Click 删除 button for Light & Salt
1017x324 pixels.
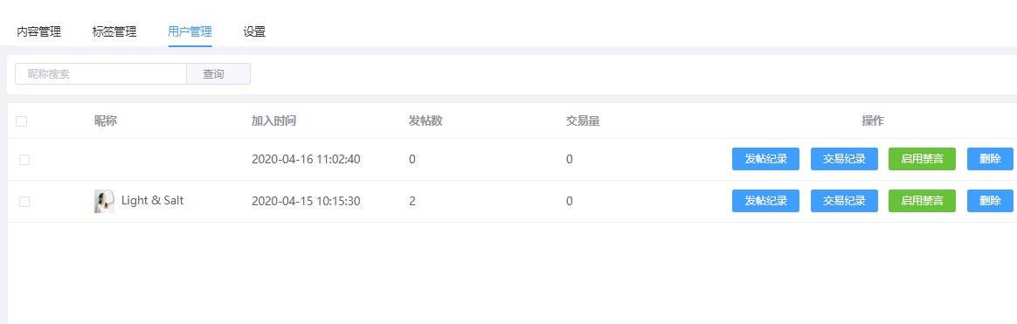pyautogui.click(x=991, y=201)
